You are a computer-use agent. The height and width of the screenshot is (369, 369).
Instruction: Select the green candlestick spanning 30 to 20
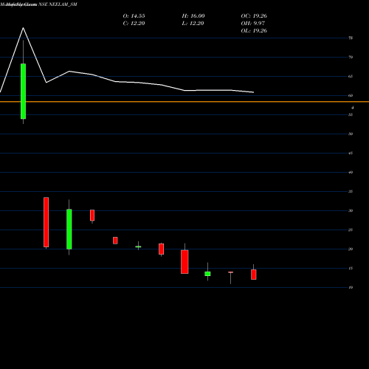click(69, 229)
